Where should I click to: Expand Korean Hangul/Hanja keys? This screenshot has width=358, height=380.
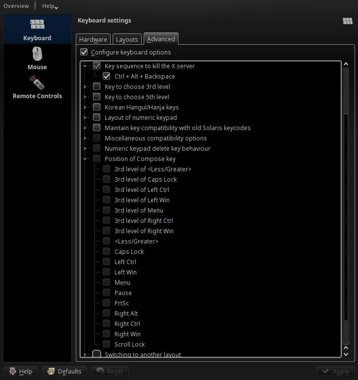click(85, 107)
